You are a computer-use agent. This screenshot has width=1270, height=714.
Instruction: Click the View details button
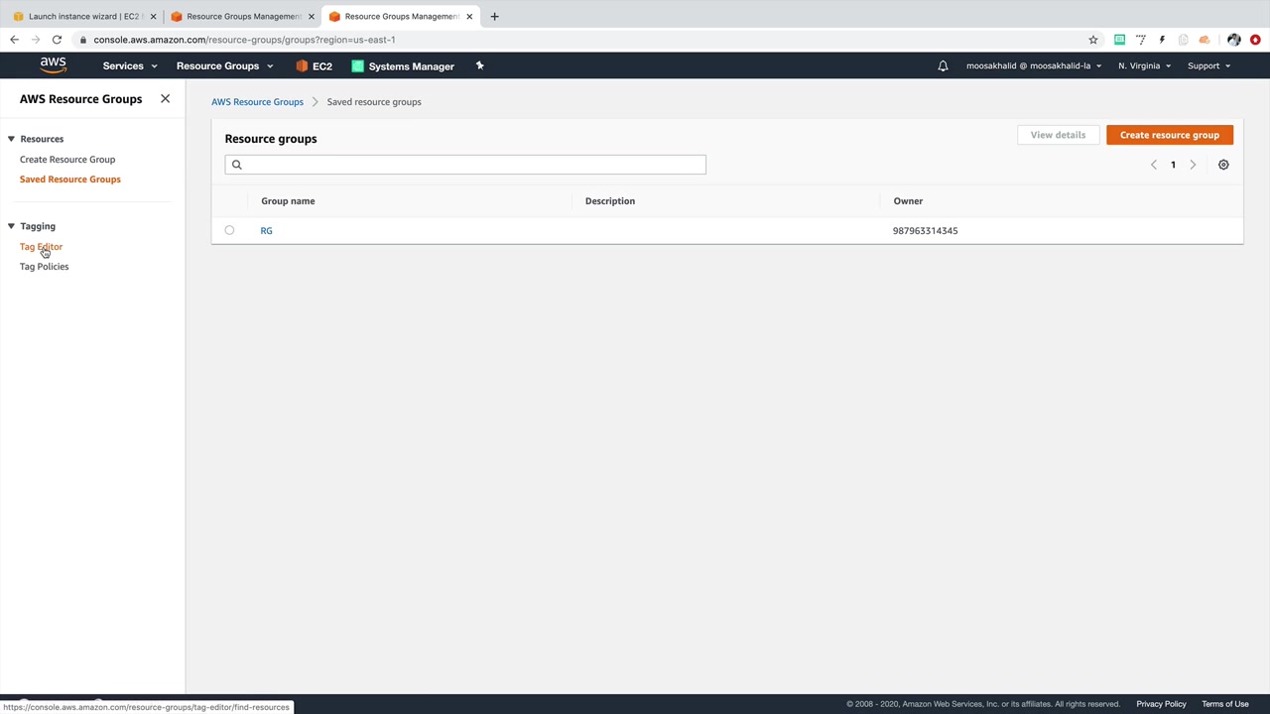click(x=1058, y=135)
